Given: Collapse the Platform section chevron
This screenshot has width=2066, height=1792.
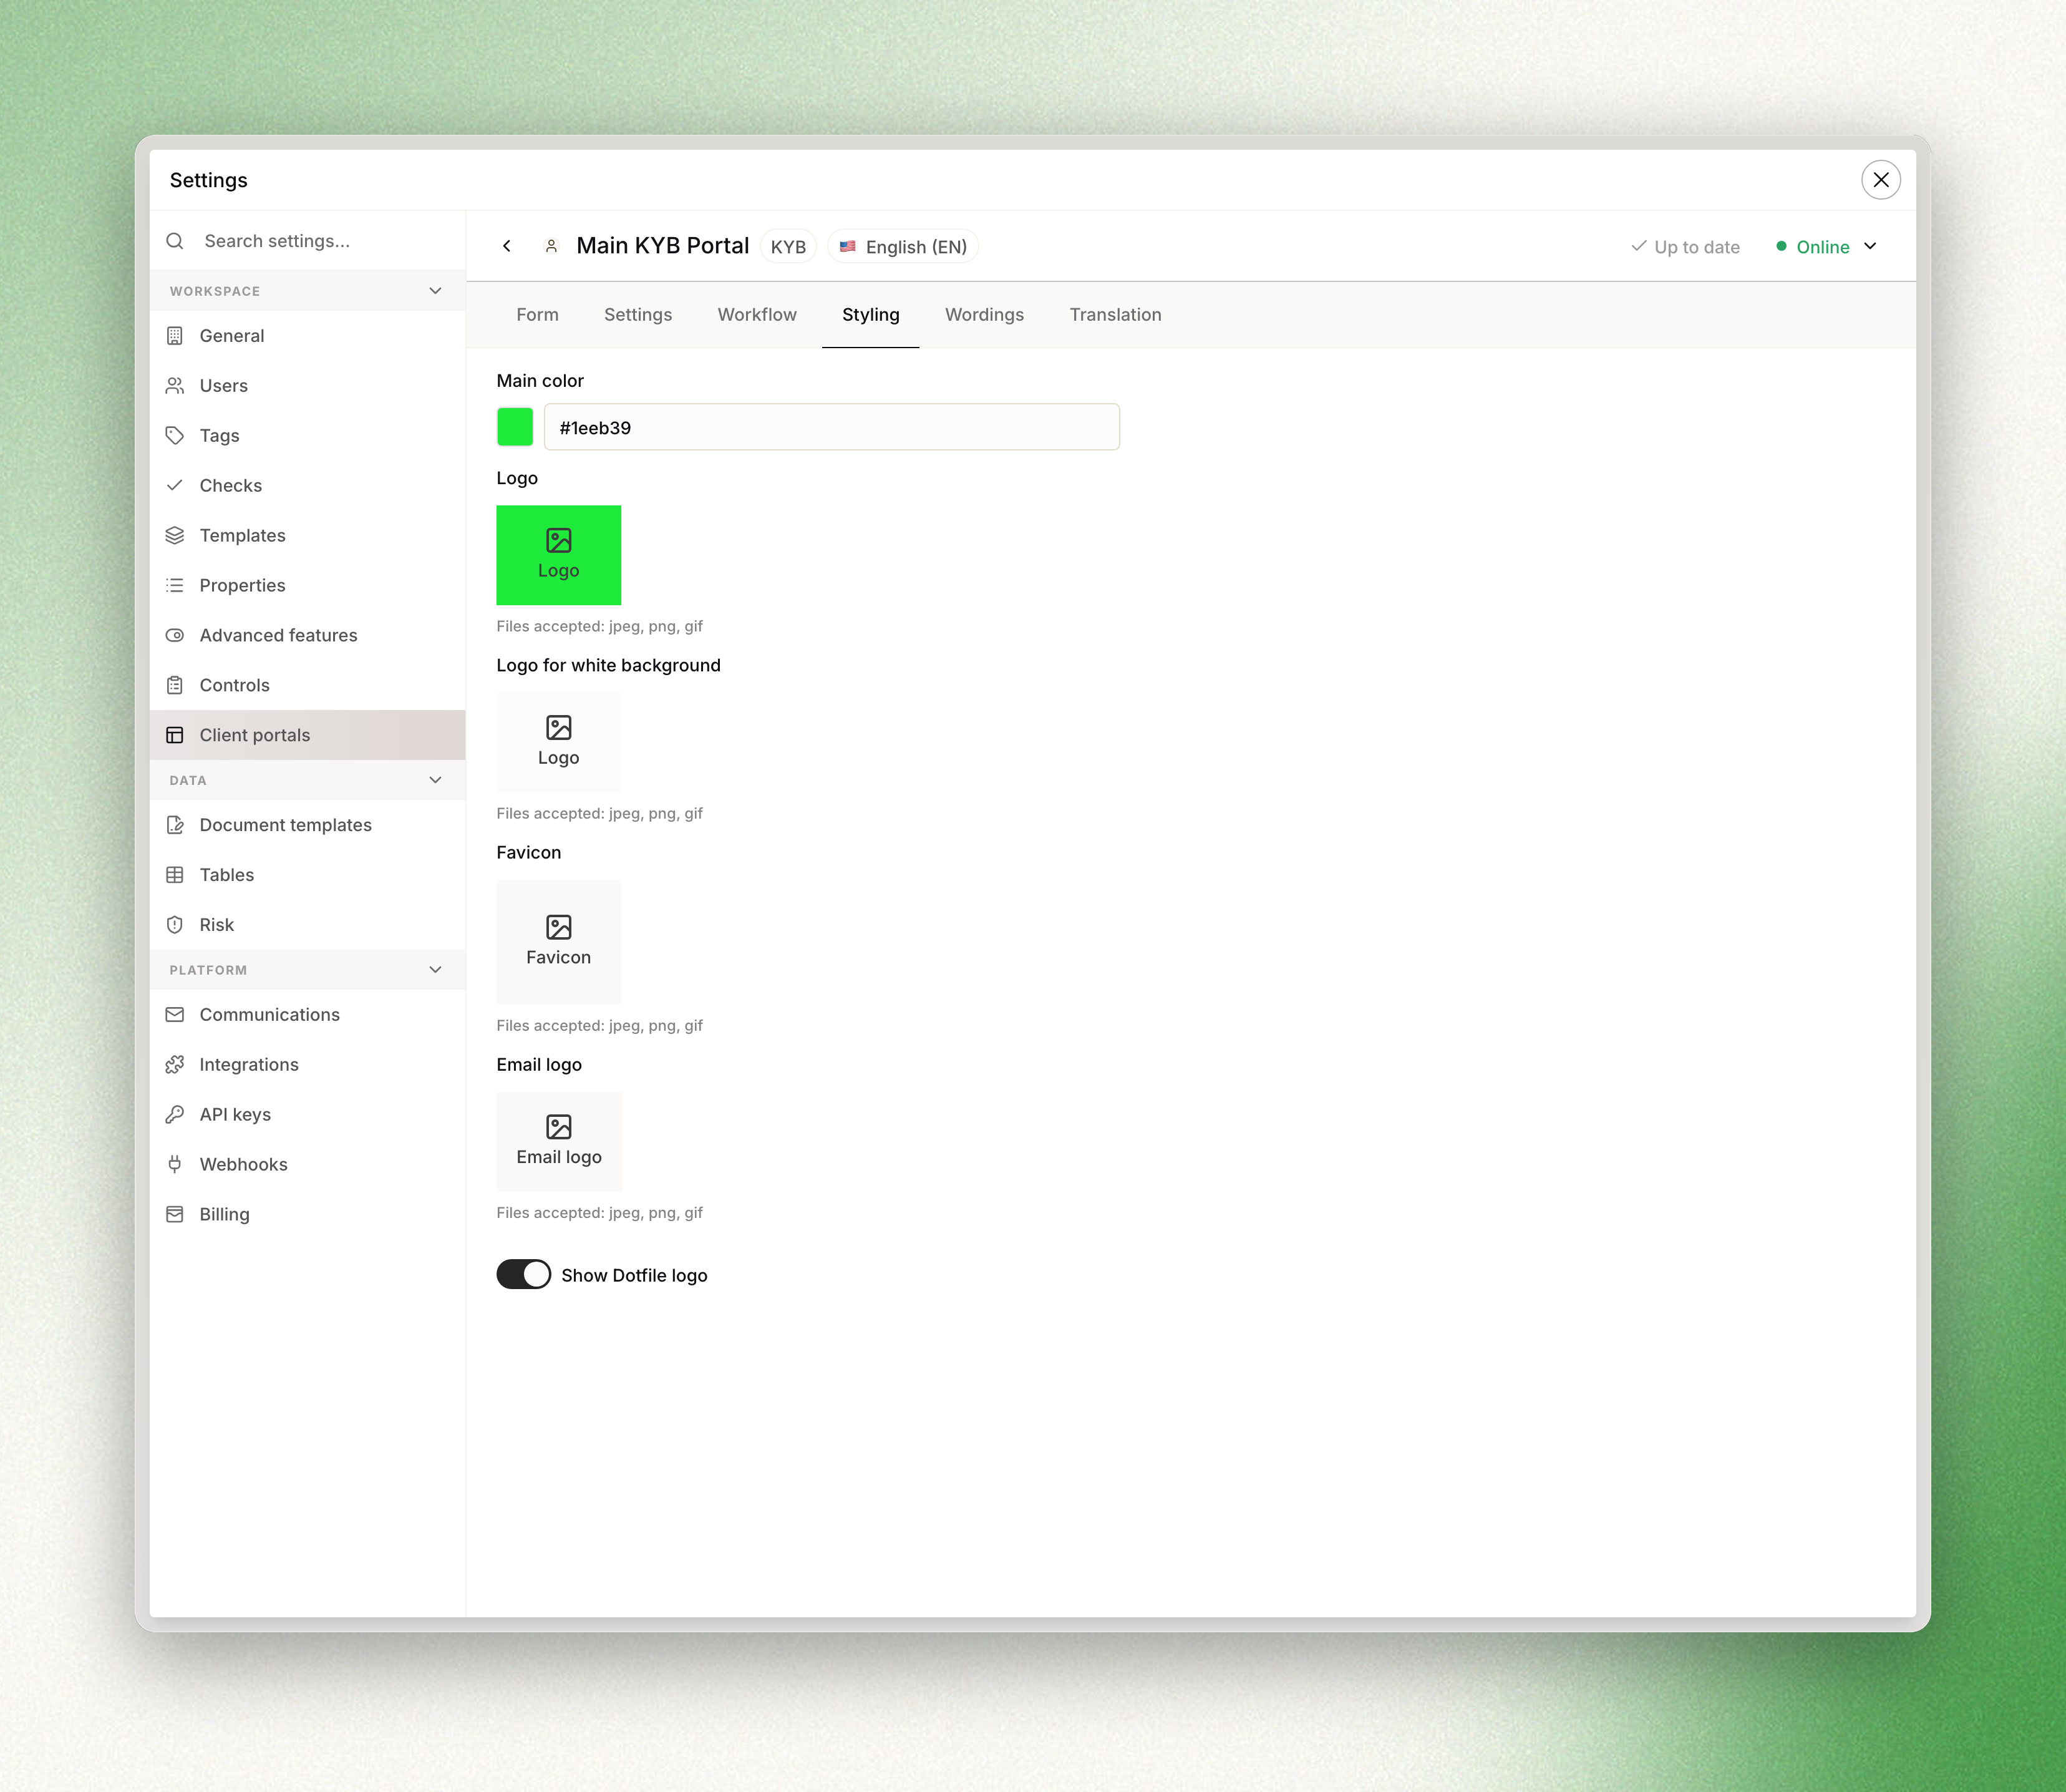Looking at the screenshot, I should pos(436,970).
